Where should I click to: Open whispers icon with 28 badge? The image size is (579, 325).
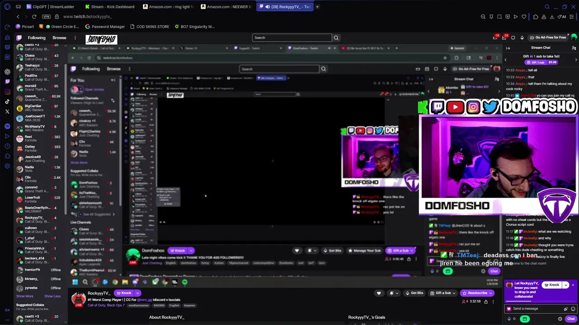504,37
